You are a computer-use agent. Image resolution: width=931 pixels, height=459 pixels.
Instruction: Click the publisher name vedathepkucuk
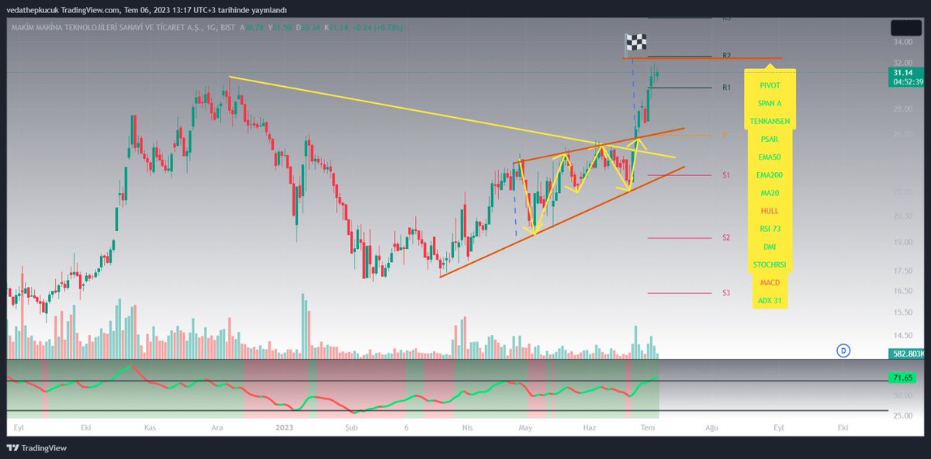[33, 9]
